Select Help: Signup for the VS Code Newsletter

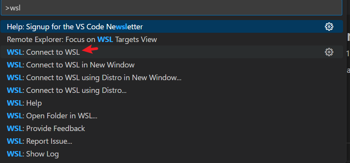point(172,27)
